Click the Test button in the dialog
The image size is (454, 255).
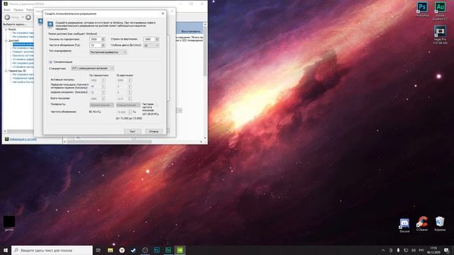point(133,132)
